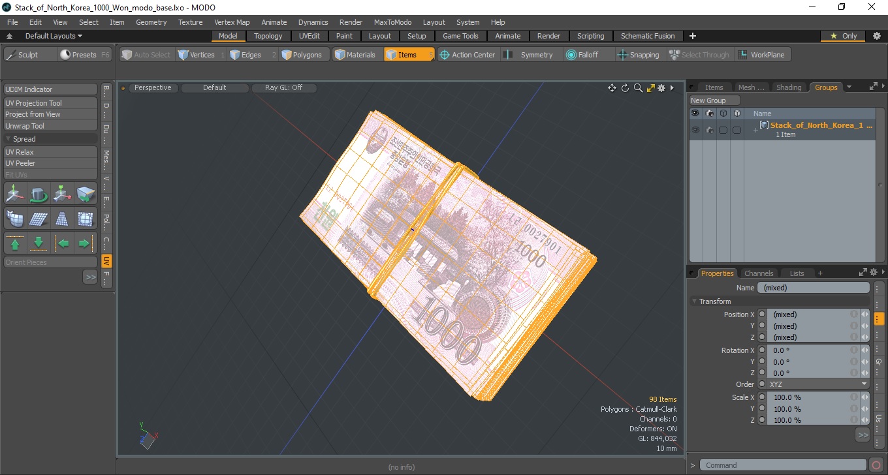Switch to the Channels tab

(x=758, y=273)
